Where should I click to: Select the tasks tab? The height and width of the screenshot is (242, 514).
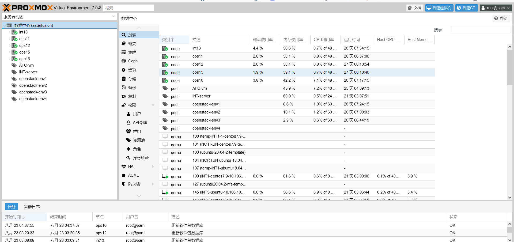12,207
